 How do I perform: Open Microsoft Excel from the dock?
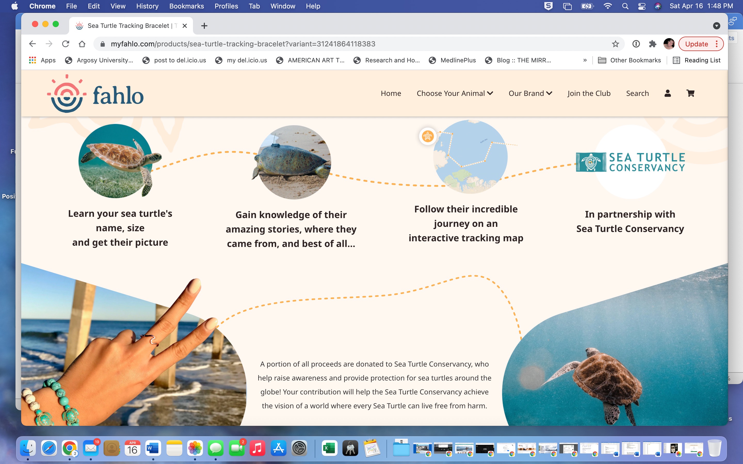(329, 448)
